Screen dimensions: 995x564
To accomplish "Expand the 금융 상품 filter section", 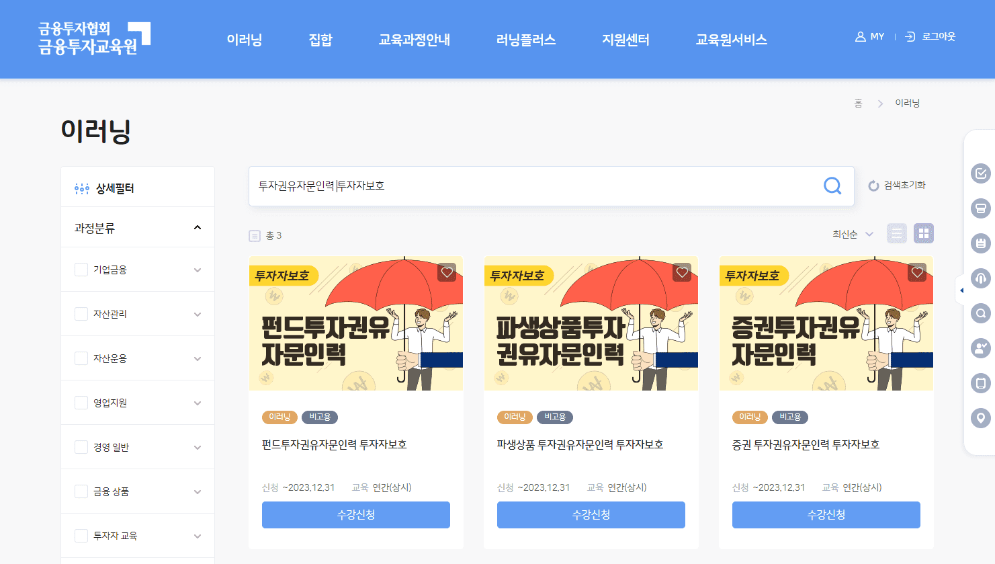I will pyautogui.click(x=197, y=491).
